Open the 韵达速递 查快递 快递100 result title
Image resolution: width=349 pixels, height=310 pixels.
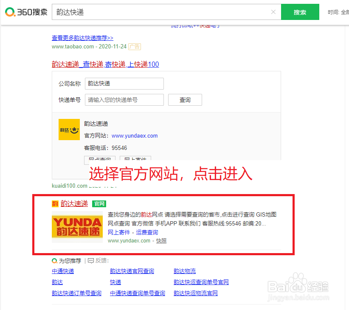click(x=105, y=64)
